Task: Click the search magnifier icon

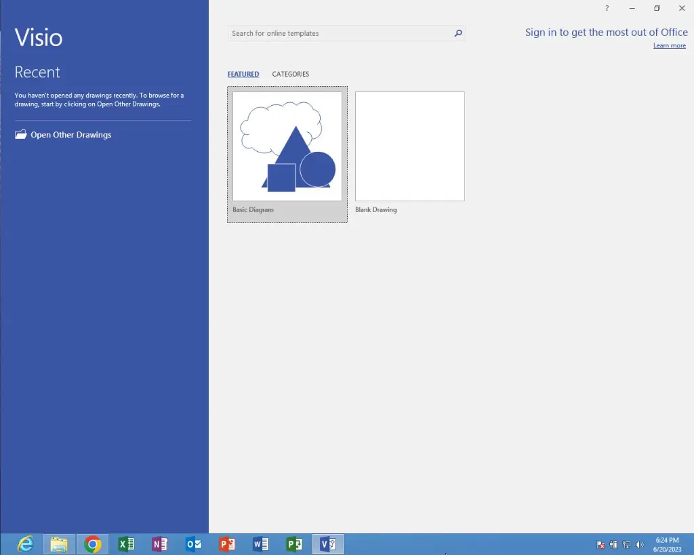Action: [x=458, y=33]
